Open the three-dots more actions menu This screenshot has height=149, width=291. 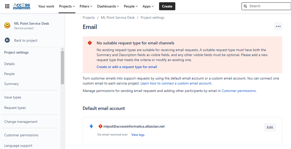pyautogui.click(x=278, y=26)
